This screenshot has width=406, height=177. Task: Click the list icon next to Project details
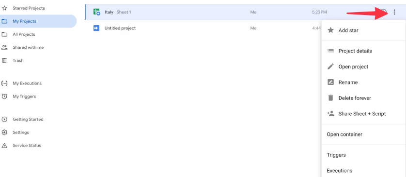(x=330, y=51)
